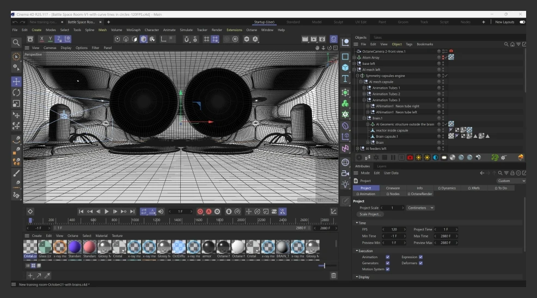Screen dimensions: 537x298
Task: Disable the Deformers checkbox
Action: (421, 263)
